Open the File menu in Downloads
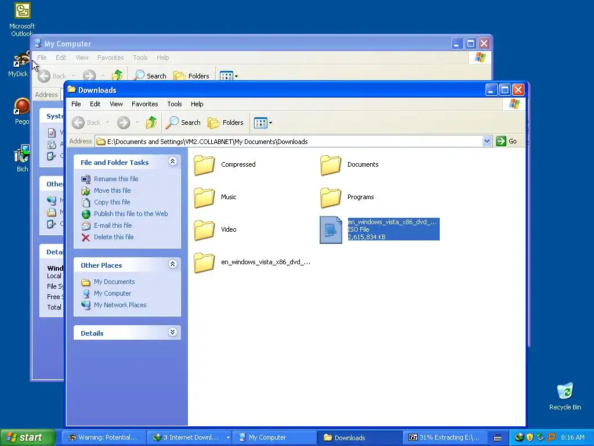 tap(76, 104)
